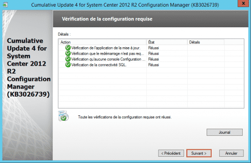Click the installer icon in the title bar
Viewport: 251px width, 163px height.
[5, 5]
